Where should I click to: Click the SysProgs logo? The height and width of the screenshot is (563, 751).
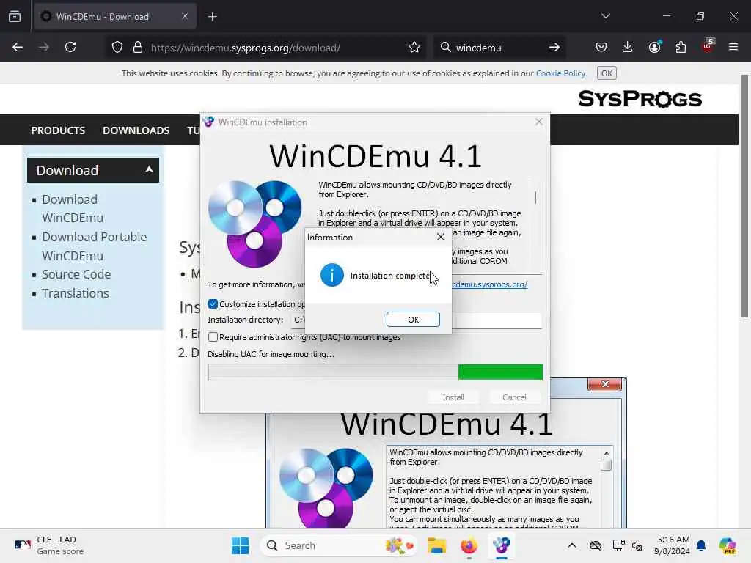point(640,99)
